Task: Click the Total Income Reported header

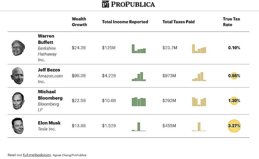Action: 125,22
